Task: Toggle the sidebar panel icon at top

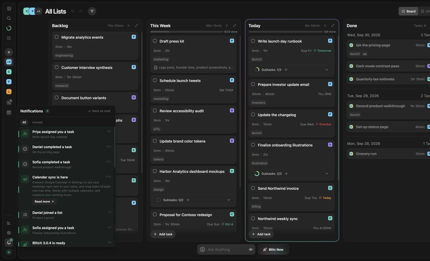Action: [9, 9]
